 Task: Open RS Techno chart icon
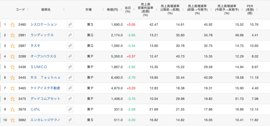(x=70, y=78)
